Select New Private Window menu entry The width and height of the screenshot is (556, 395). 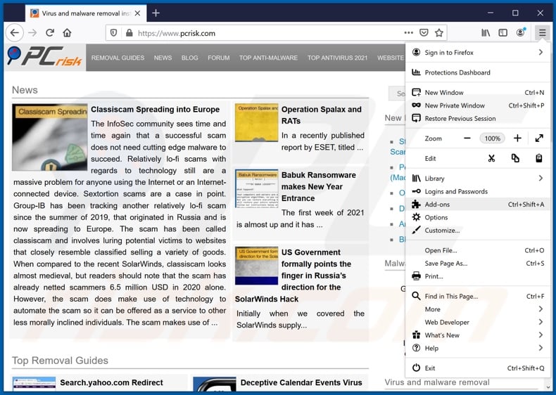click(x=455, y=105)
